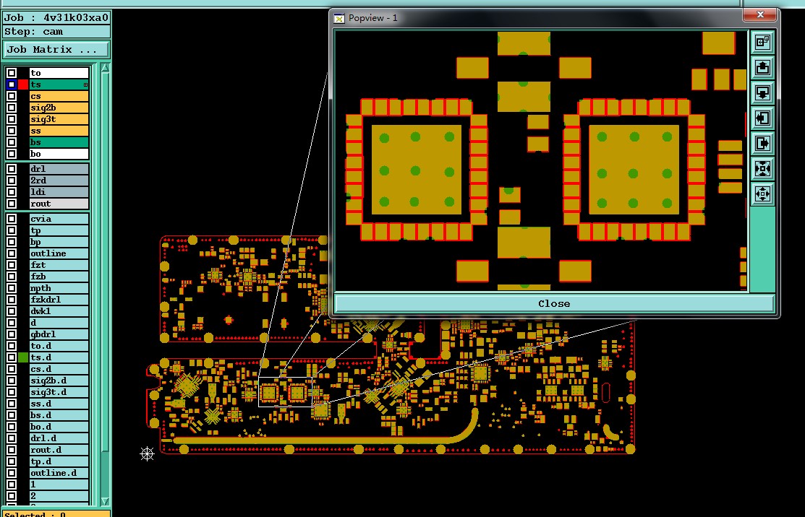Select the drl.d layer name
Viewport: 805px width, 517px height.
coord(59,438)
